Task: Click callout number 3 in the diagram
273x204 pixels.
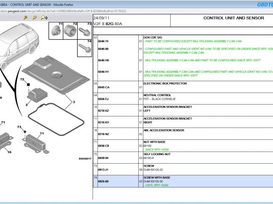Action: coord(73,102)
